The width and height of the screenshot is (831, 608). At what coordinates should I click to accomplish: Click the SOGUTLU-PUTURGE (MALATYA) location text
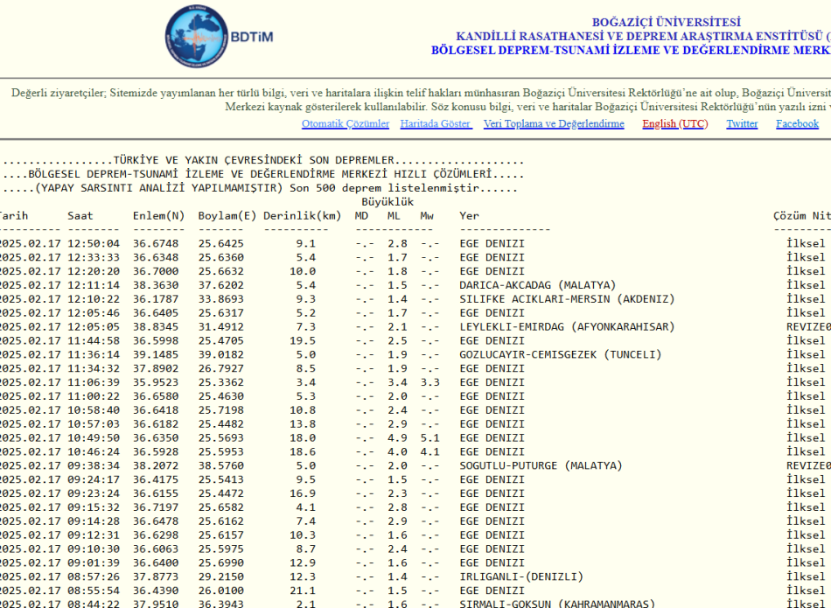tap(541, 465)
